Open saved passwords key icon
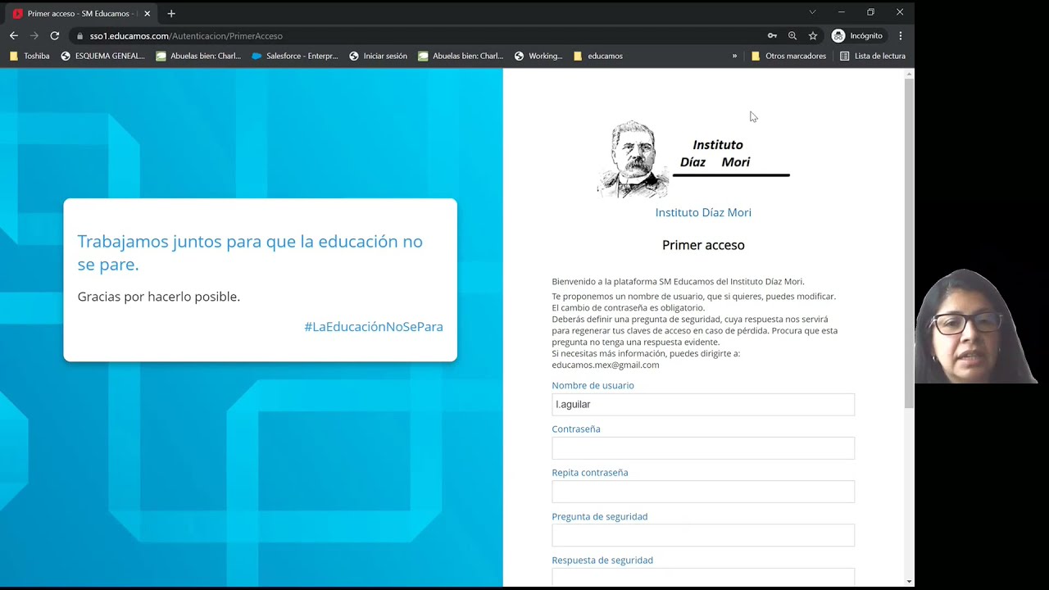1049x590 pixels. click(772, 36)
